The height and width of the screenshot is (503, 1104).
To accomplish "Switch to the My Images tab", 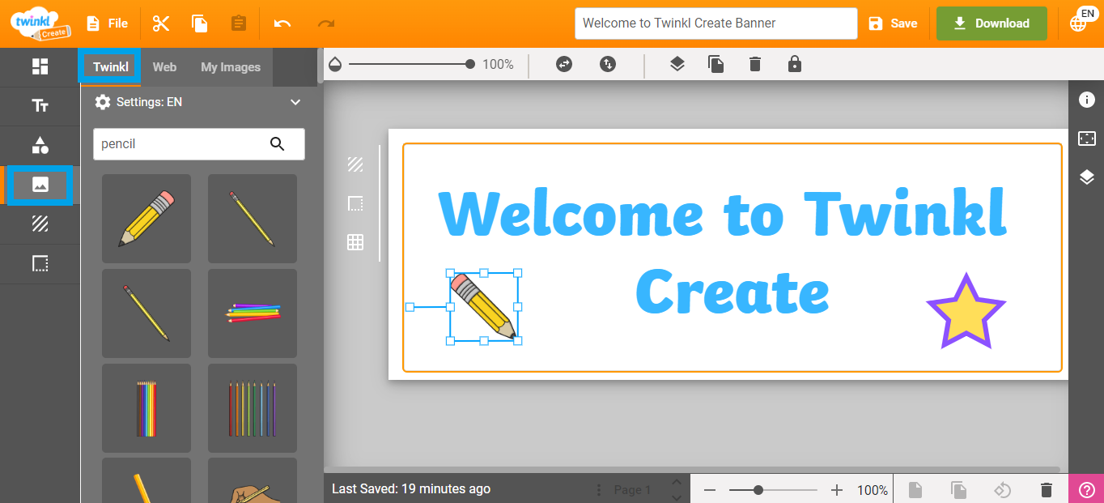I will (230, 66).
